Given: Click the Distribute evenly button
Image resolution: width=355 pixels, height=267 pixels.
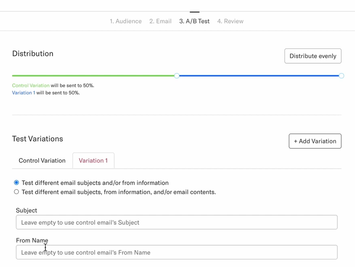Looking at the screenshot, I should (x=313, y=56).
